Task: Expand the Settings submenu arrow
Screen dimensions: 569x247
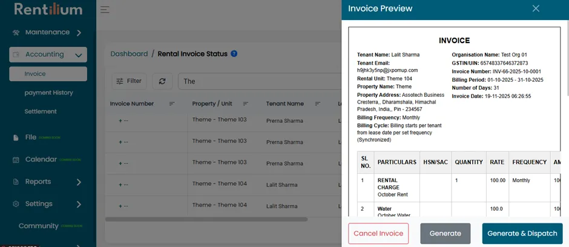Action: [x=79, y=204]
